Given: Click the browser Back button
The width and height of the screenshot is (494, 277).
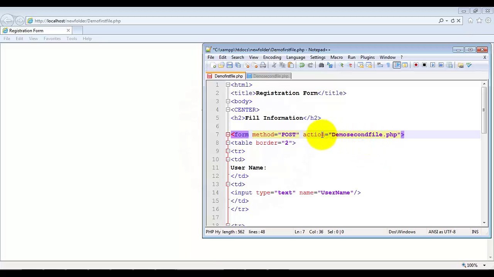Looking at the screenshot, I should (x=8, y=20).
